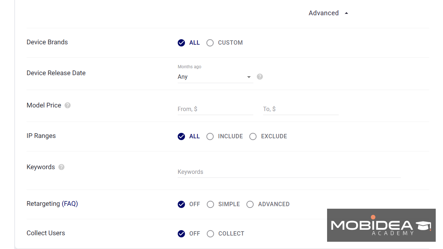Turn Retargeting OFF
443x249 pixels.
181,204
